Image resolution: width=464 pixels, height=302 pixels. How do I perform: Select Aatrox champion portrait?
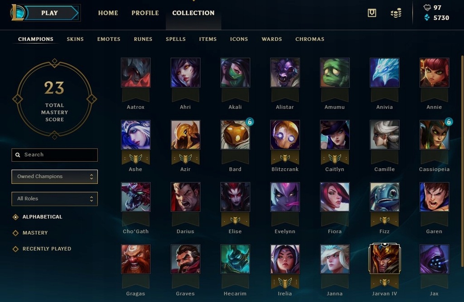136,72
